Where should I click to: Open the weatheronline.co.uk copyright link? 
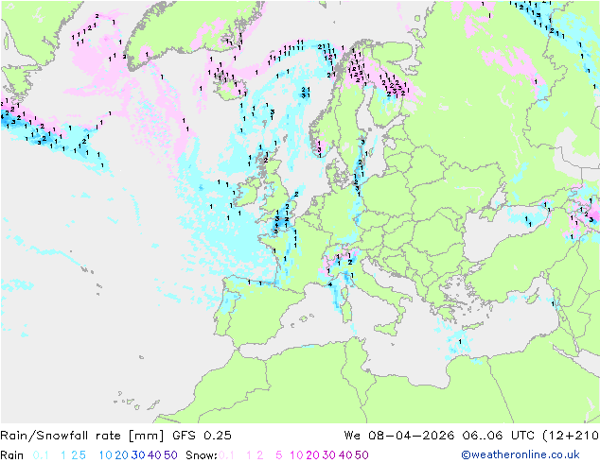[x=520, y=454]
